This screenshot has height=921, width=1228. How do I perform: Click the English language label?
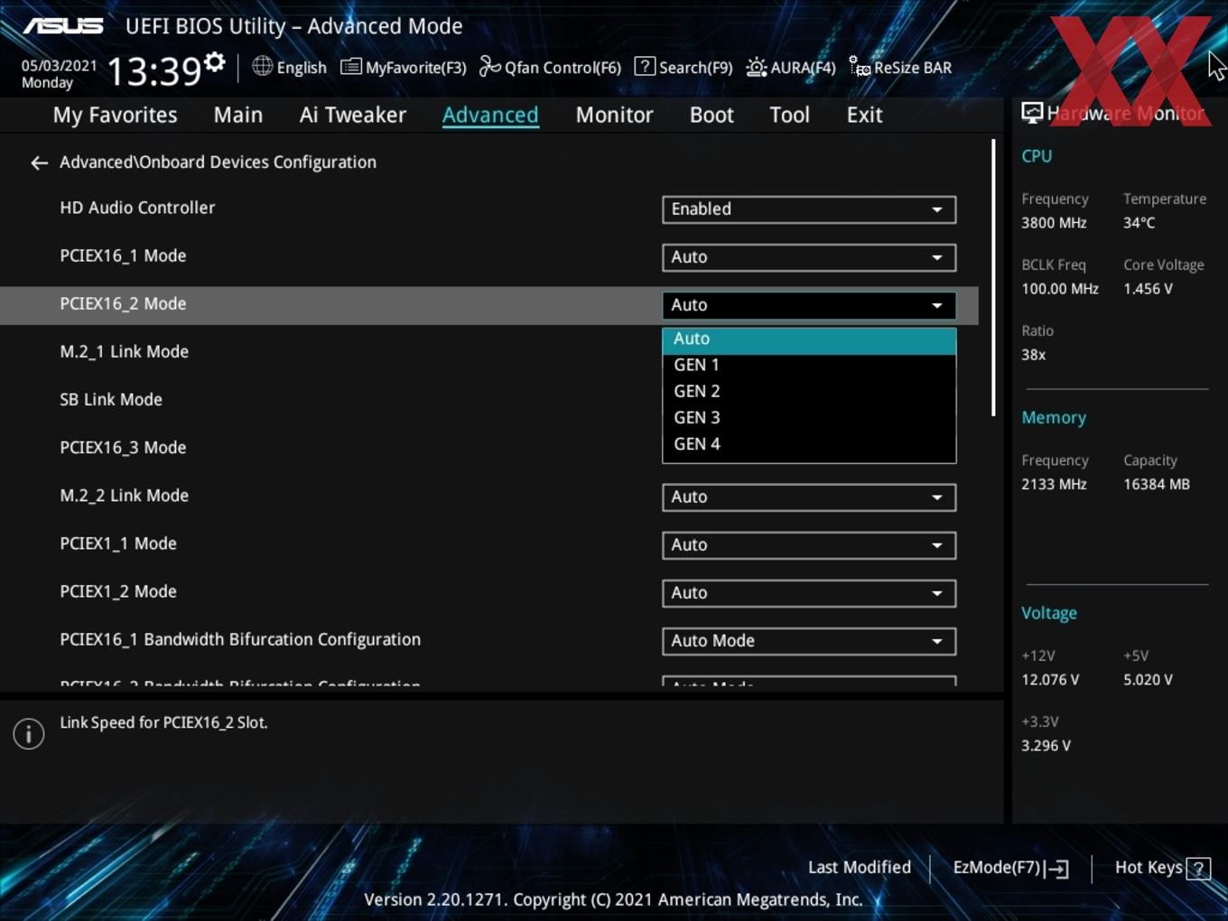(x=302, y=68)
